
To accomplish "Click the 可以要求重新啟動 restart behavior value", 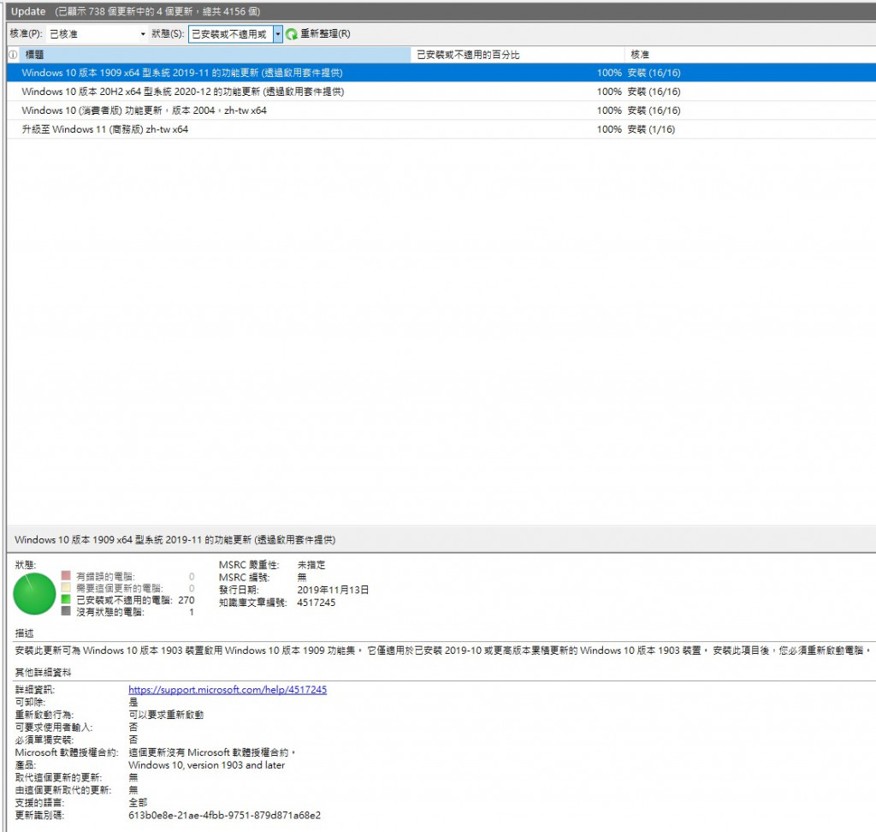I will pyautogui.click(x=166, y=715).
